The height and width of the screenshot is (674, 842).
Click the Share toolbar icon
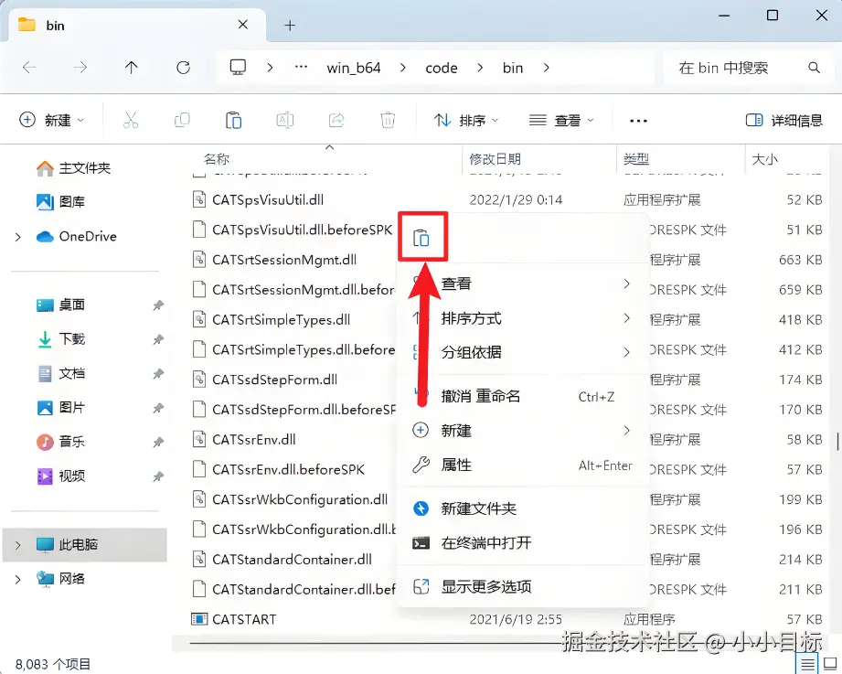[336, 120]
